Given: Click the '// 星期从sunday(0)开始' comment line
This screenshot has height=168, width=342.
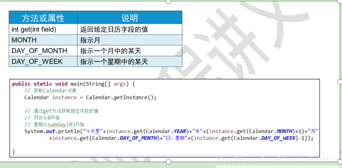Looking at the screenshot, I should click(54, 125).
